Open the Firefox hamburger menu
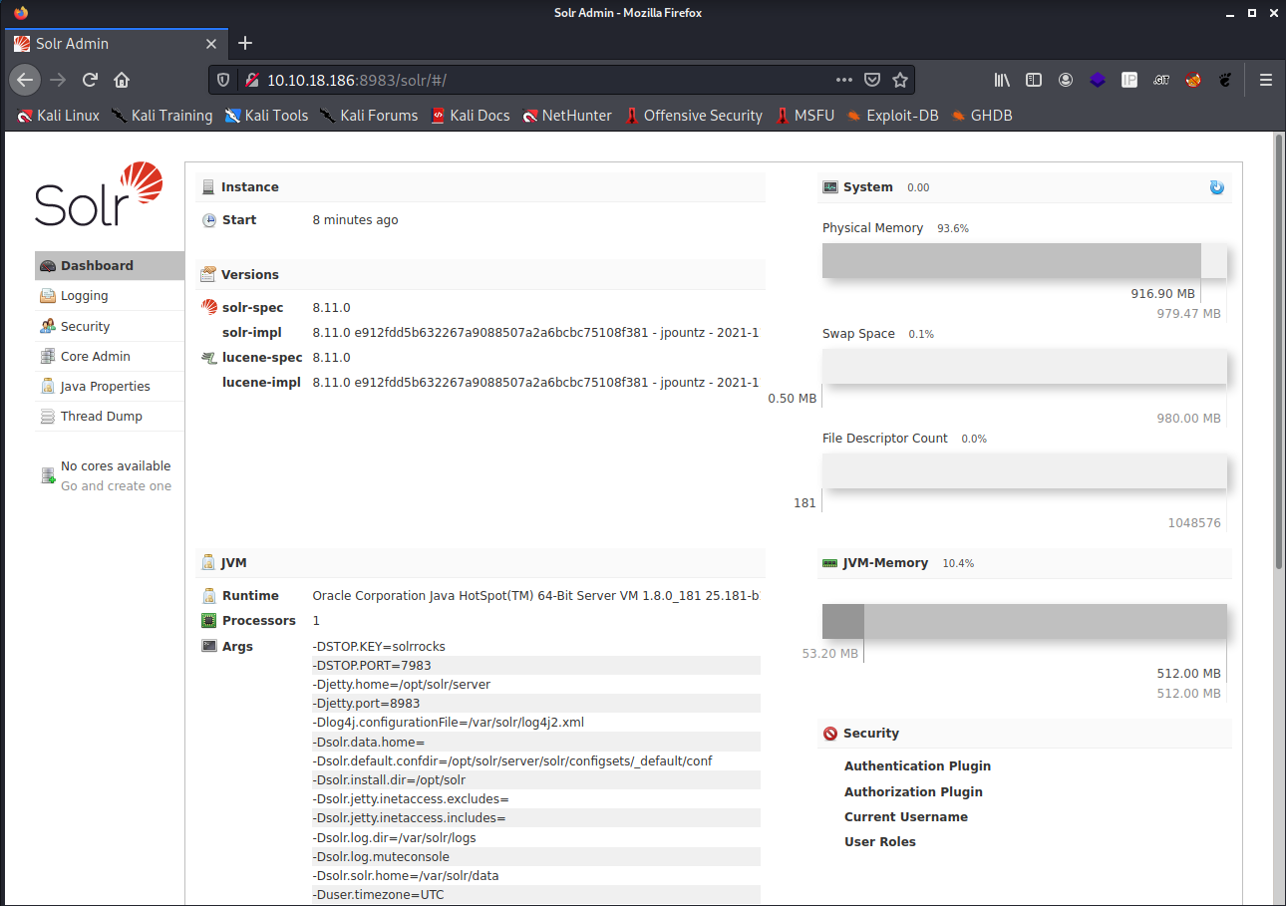 click(x=1266, y=80)
